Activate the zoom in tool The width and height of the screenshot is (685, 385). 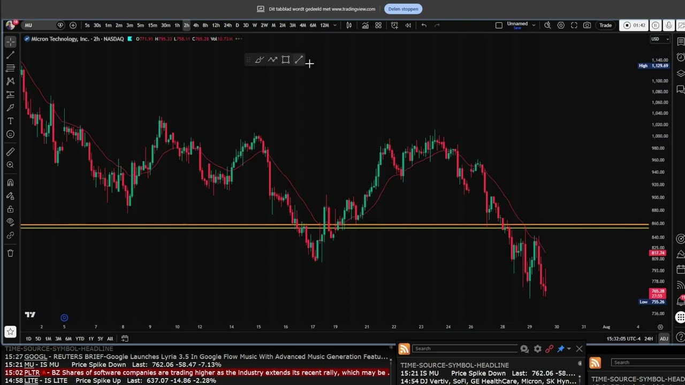pyautogui.click(x=10, y=165)
